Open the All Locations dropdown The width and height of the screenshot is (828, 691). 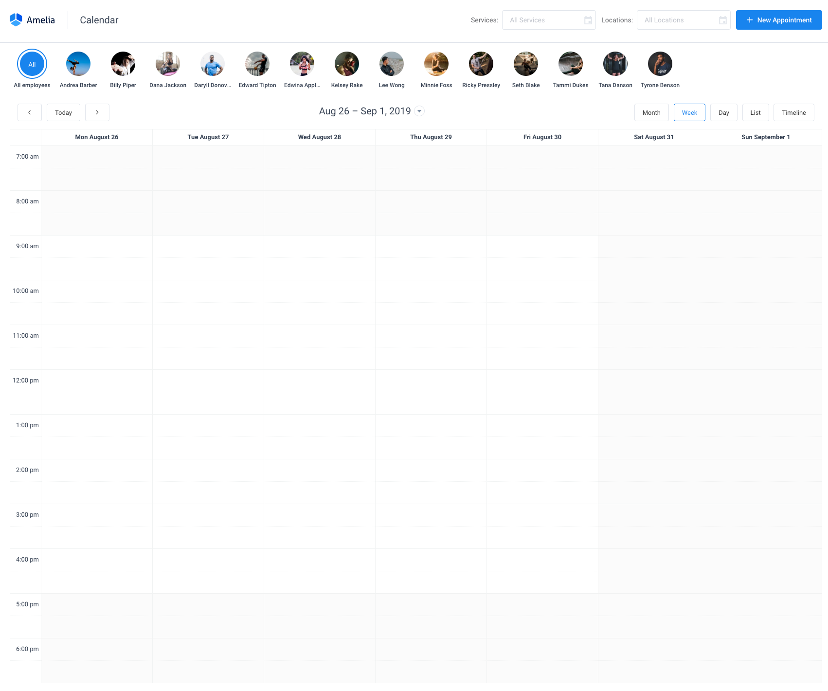679,20
